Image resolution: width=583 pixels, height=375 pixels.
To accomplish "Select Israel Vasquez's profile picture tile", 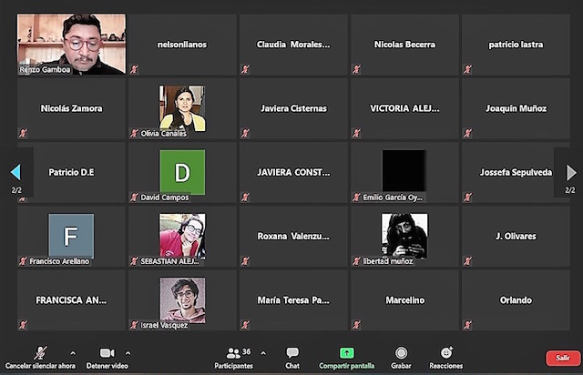I will (x=182, y=299).
